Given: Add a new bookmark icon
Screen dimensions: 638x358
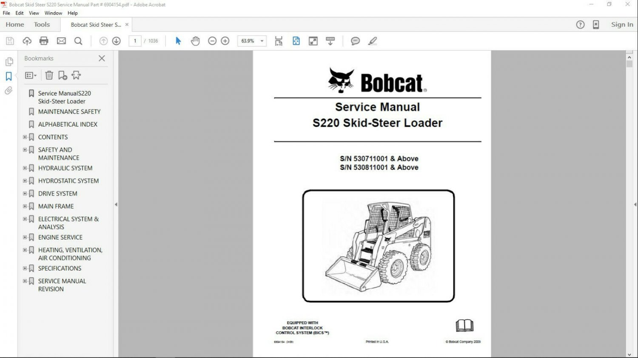Looking at the screenshot, I should [x=63, y=75].
